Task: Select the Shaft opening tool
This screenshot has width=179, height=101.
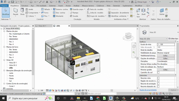Action: click(x=143, y=12)
